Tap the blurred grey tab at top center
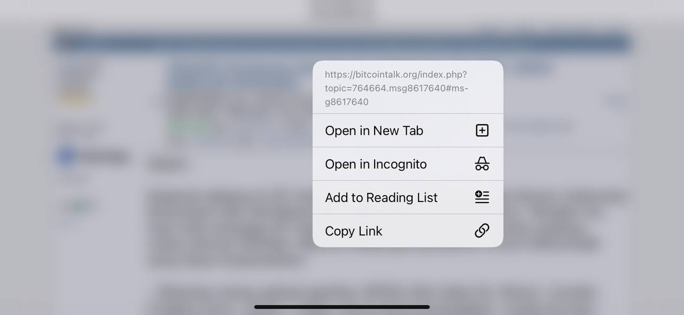 342,11
